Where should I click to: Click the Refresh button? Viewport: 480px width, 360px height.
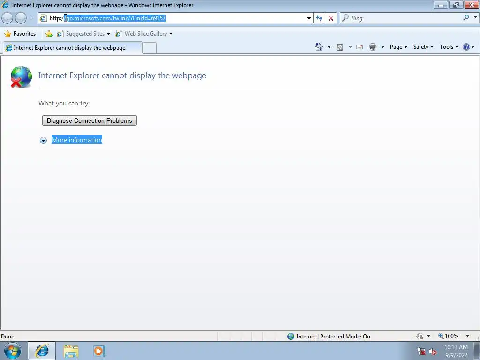pos(319,18)
